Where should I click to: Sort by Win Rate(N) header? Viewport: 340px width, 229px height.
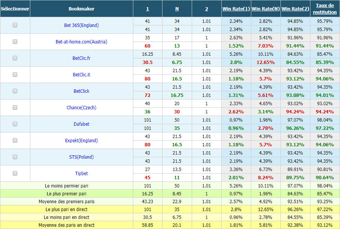click(265, 9)
